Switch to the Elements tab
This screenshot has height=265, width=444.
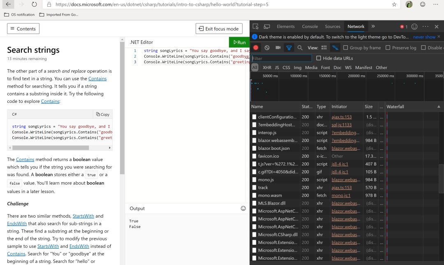[x=286, y=26]
